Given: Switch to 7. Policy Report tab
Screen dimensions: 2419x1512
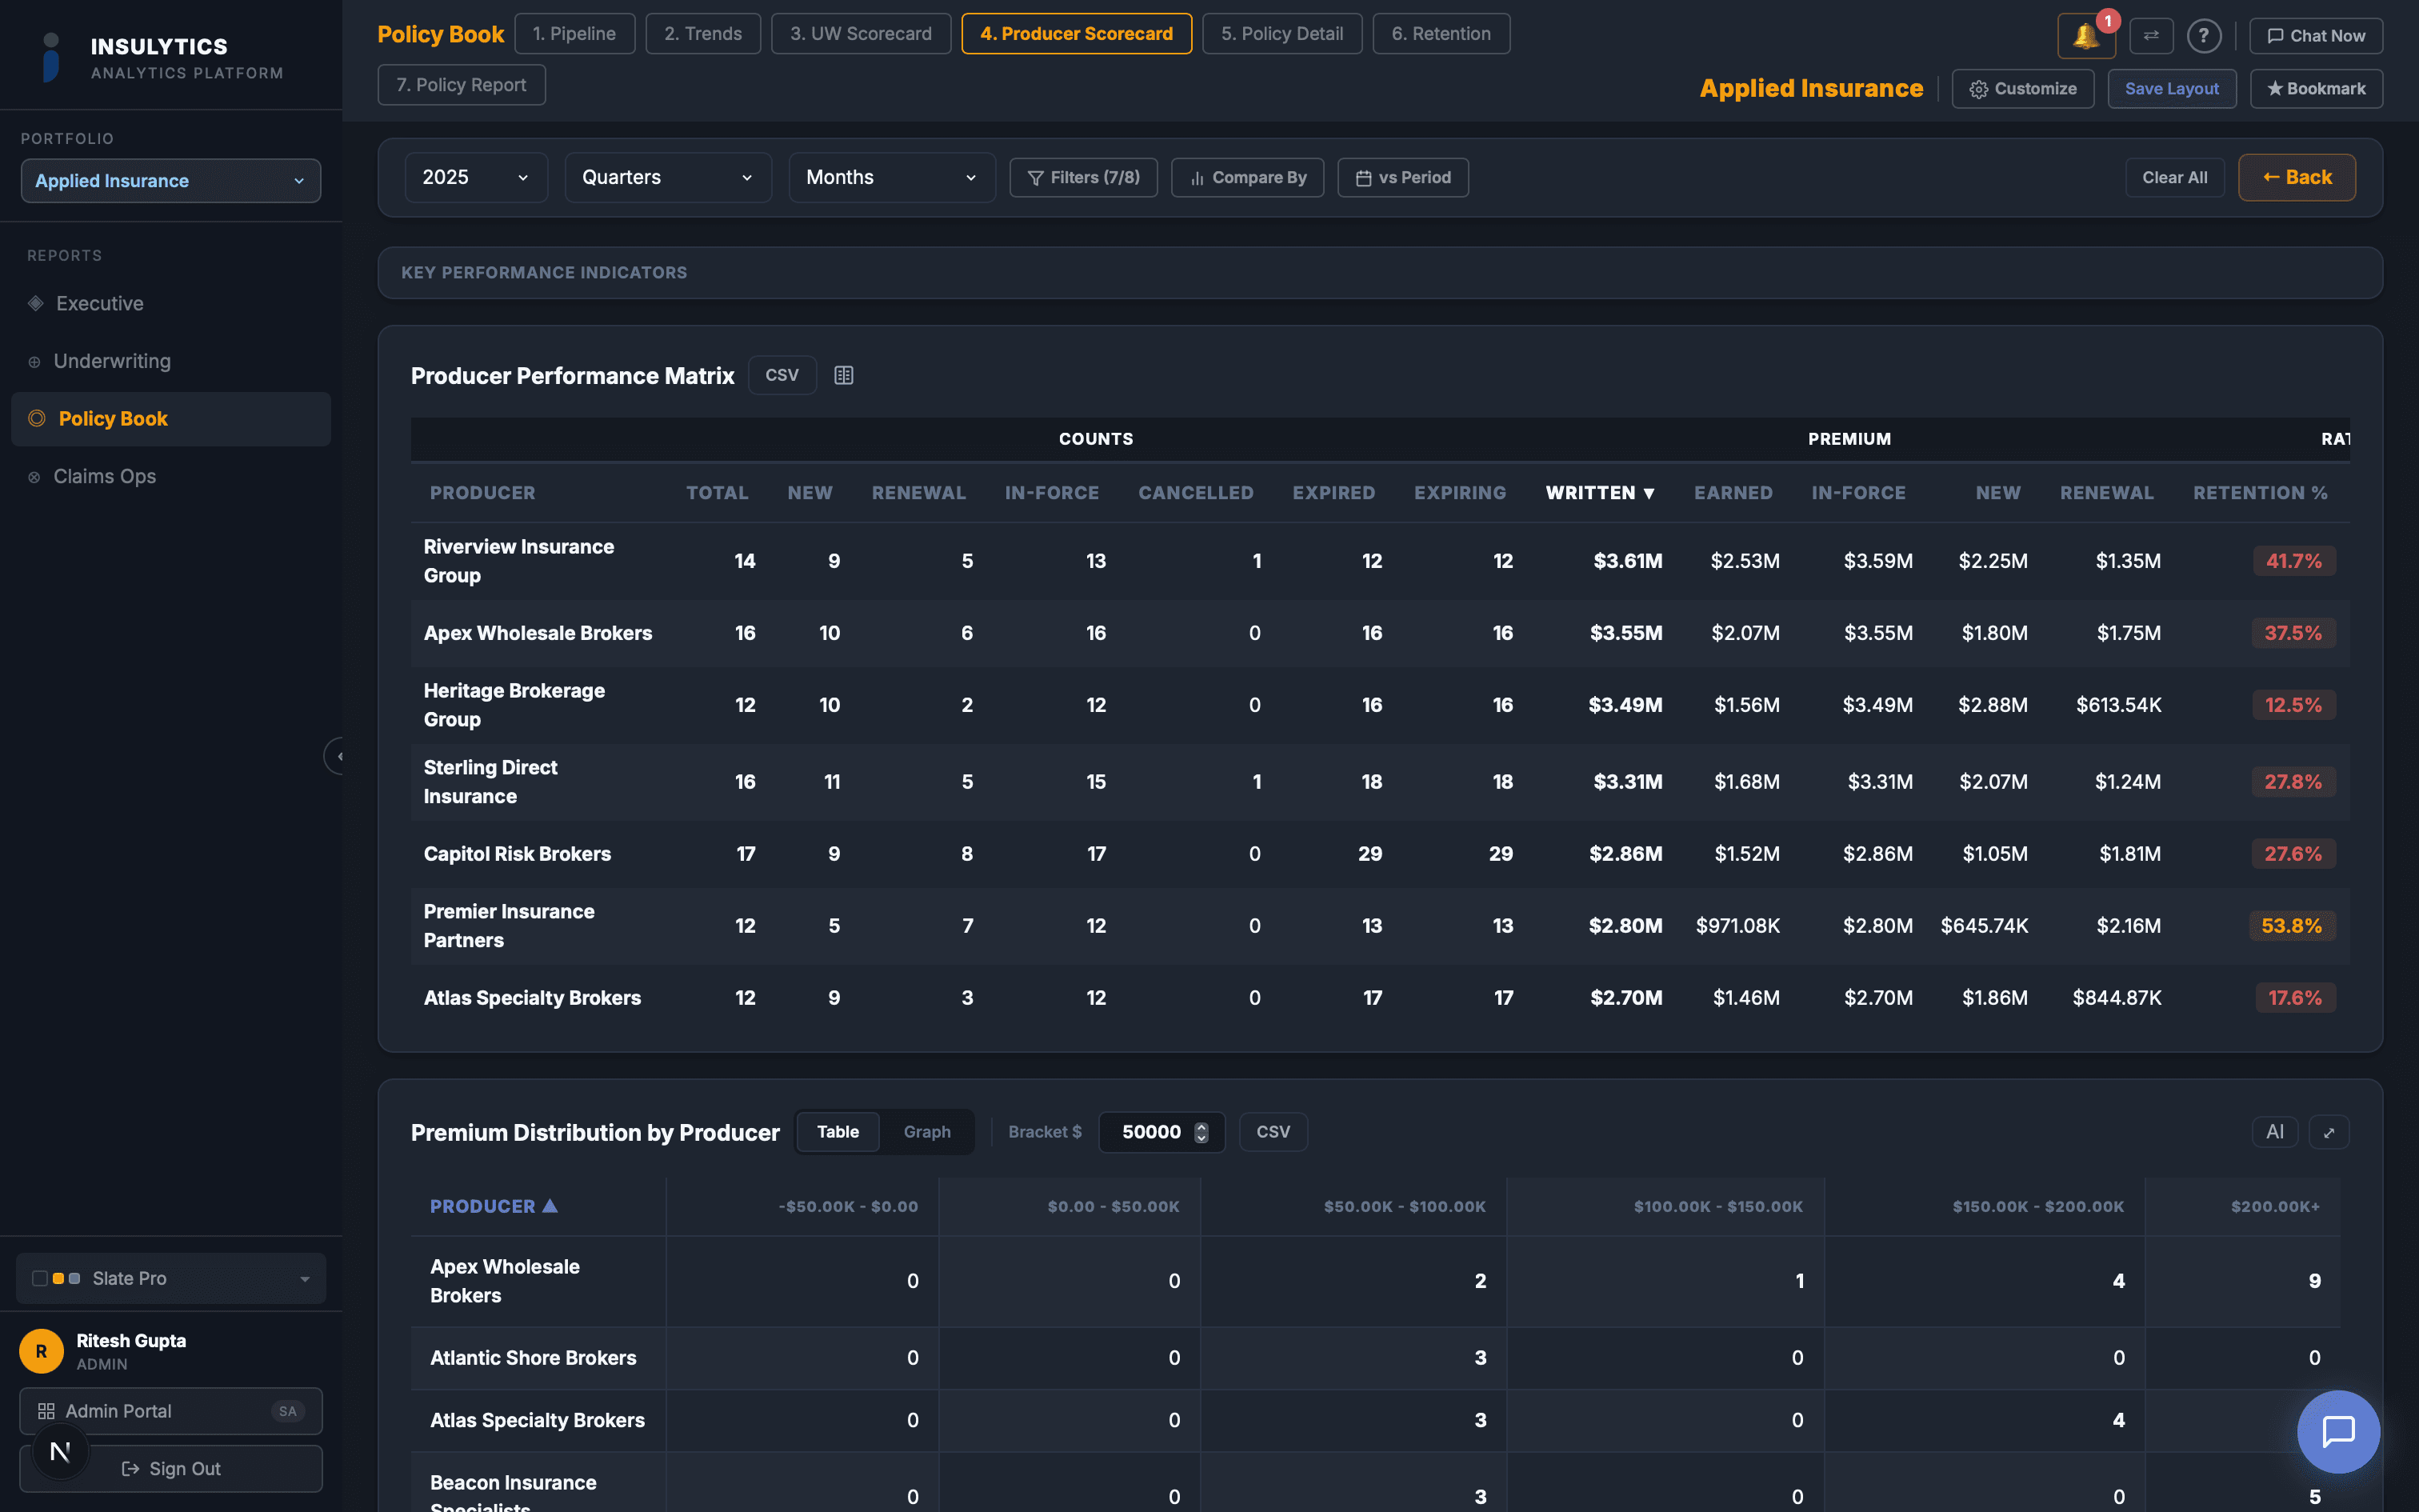Looking at the screenshot, I should (x=461, y=85).
